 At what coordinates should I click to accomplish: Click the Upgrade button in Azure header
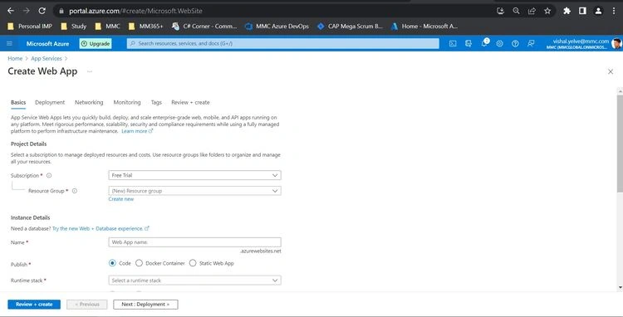click(96, 44)
